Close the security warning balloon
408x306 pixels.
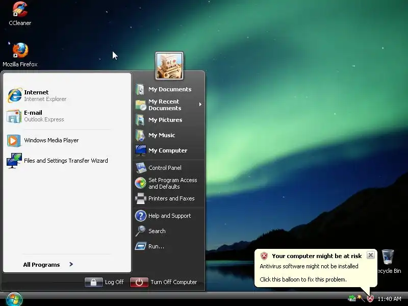(371, 255)
